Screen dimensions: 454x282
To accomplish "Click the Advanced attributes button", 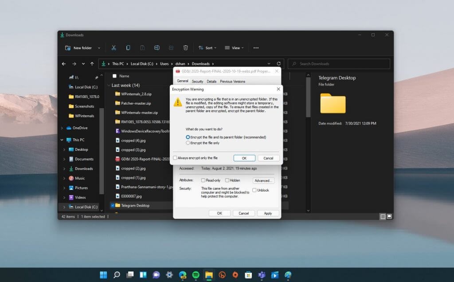I will pos(263,180).
